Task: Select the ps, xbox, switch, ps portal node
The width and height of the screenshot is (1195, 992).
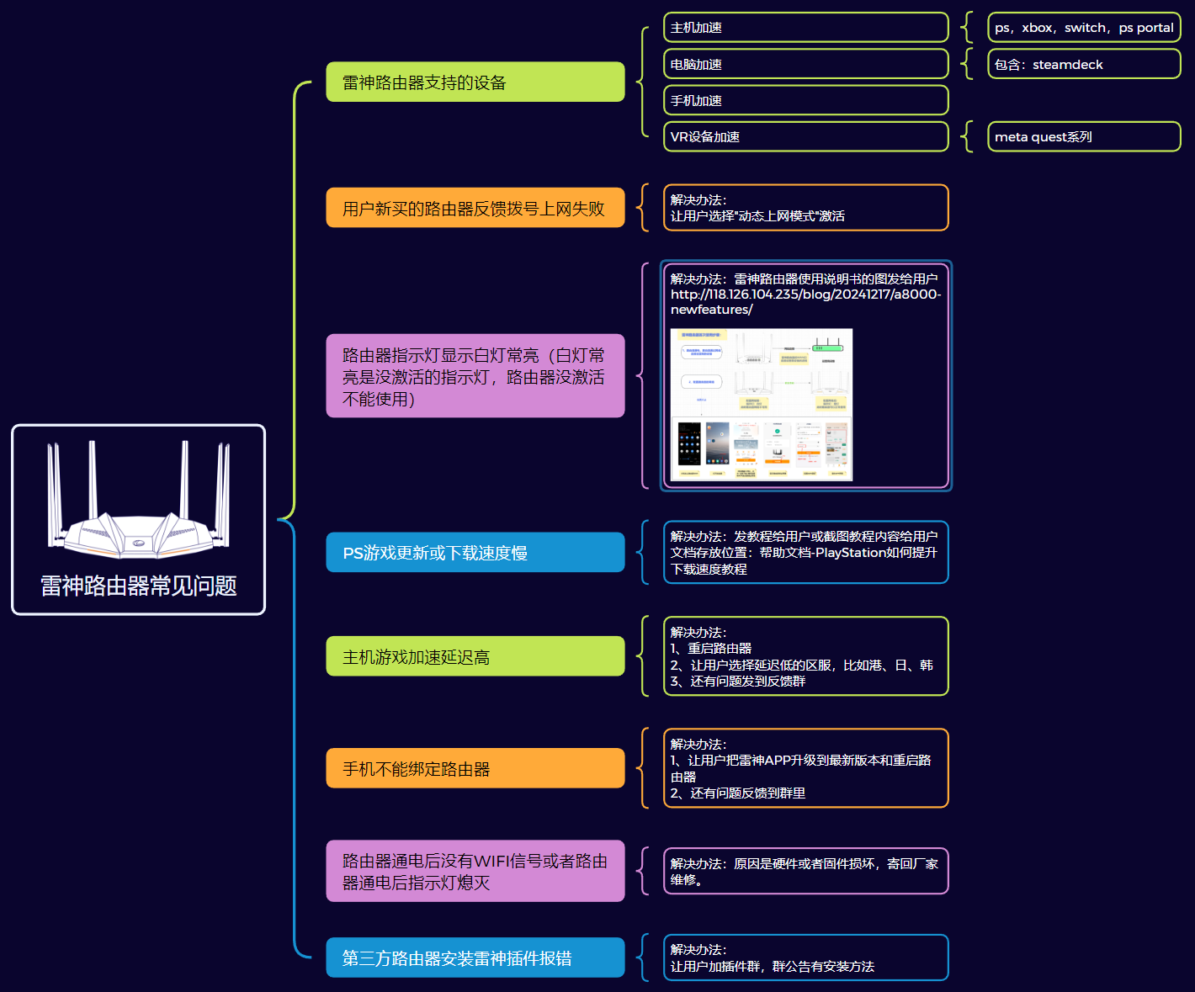Action: (x=1084, y=28)
